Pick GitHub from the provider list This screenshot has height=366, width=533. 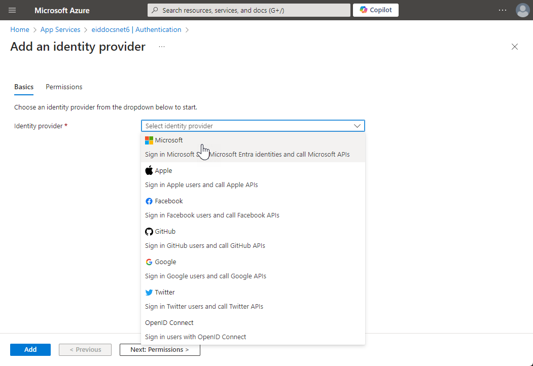click(x=253, y=238)
